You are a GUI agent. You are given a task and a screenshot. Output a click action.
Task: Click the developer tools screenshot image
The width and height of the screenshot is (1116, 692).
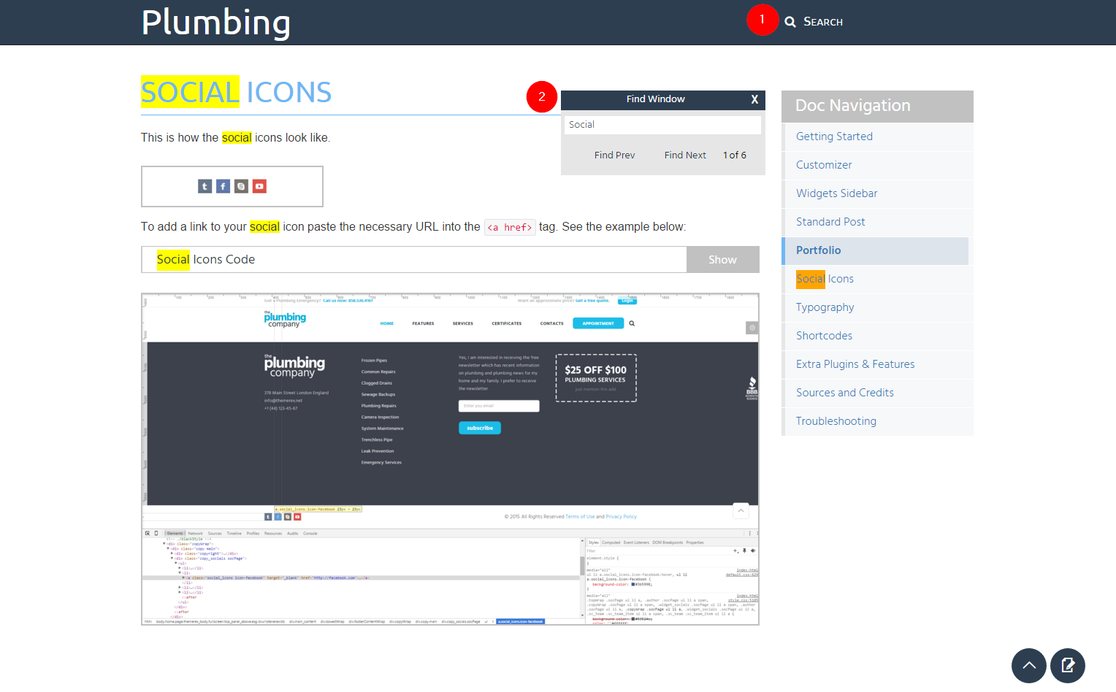pos(450,459)
